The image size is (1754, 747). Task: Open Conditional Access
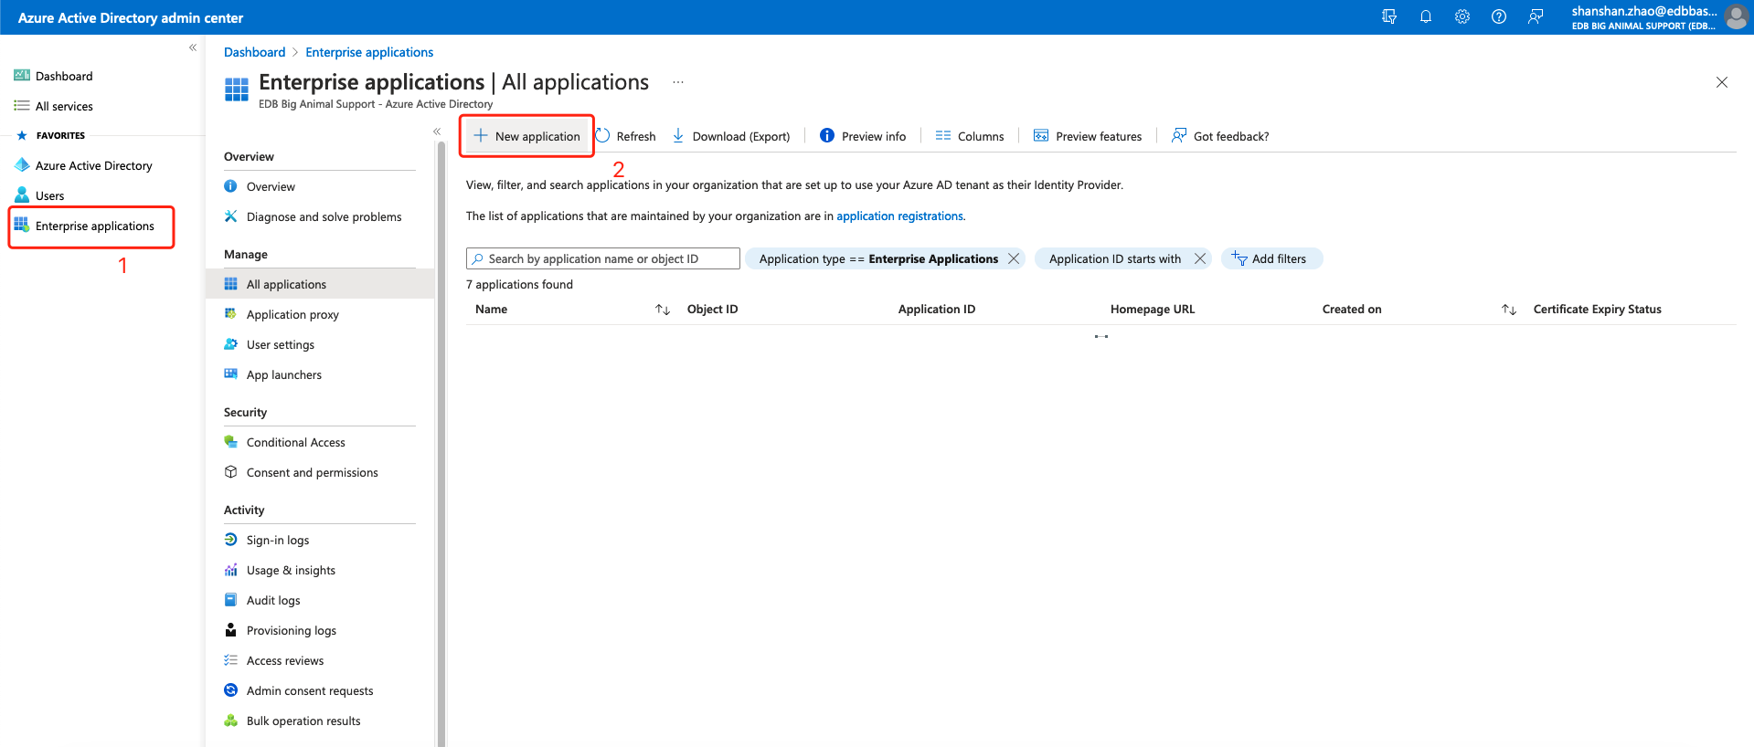click(x=295, y=442)
